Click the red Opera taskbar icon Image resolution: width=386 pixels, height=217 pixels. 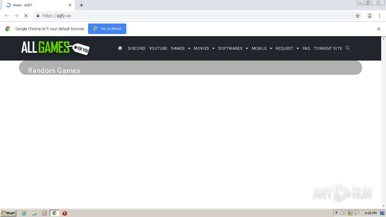click(65, 213)
